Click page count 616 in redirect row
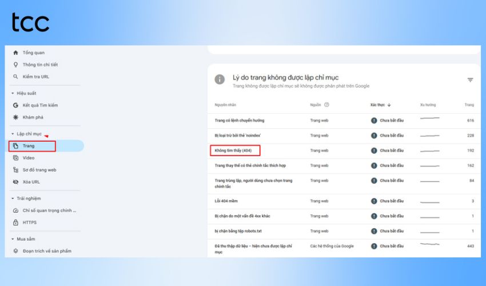This screenshot has height=286, width=486. tap(471, 120)
